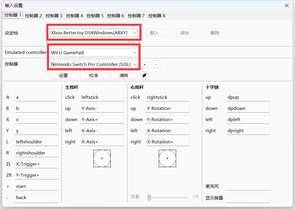Screen dimensions: 295x209
Task: Switch to the 控制器 2 tab
Action: 33,16
